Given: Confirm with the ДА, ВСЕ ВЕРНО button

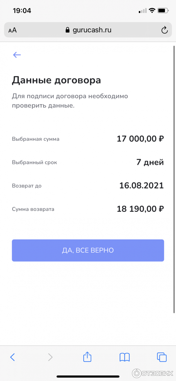Looking at the screenshot, I should [x=88, y=250].
